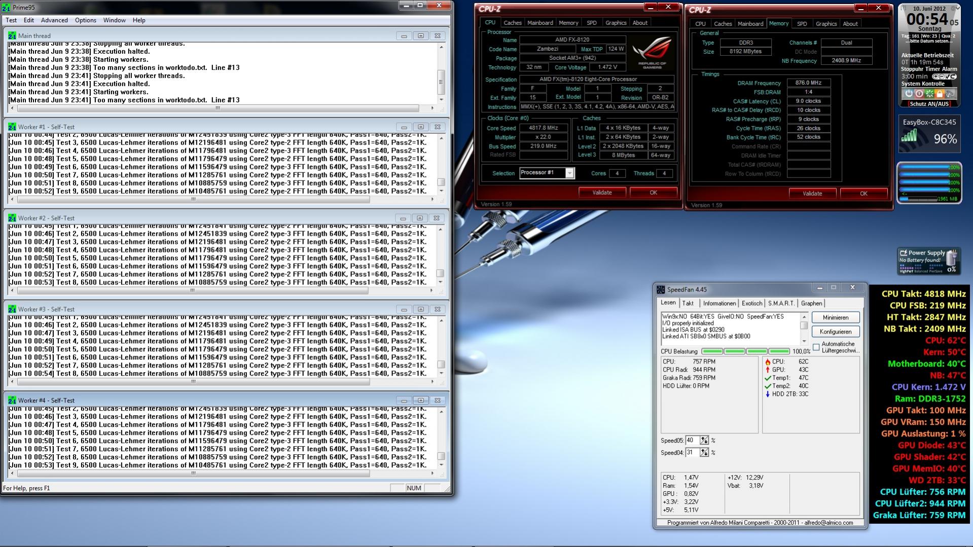
Task: Click the blue power icon in System Kontrolle
Action: point(909,94)
